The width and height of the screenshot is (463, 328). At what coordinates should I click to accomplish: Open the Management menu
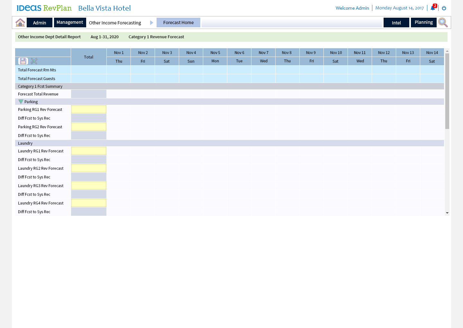(x=70, y=23)
